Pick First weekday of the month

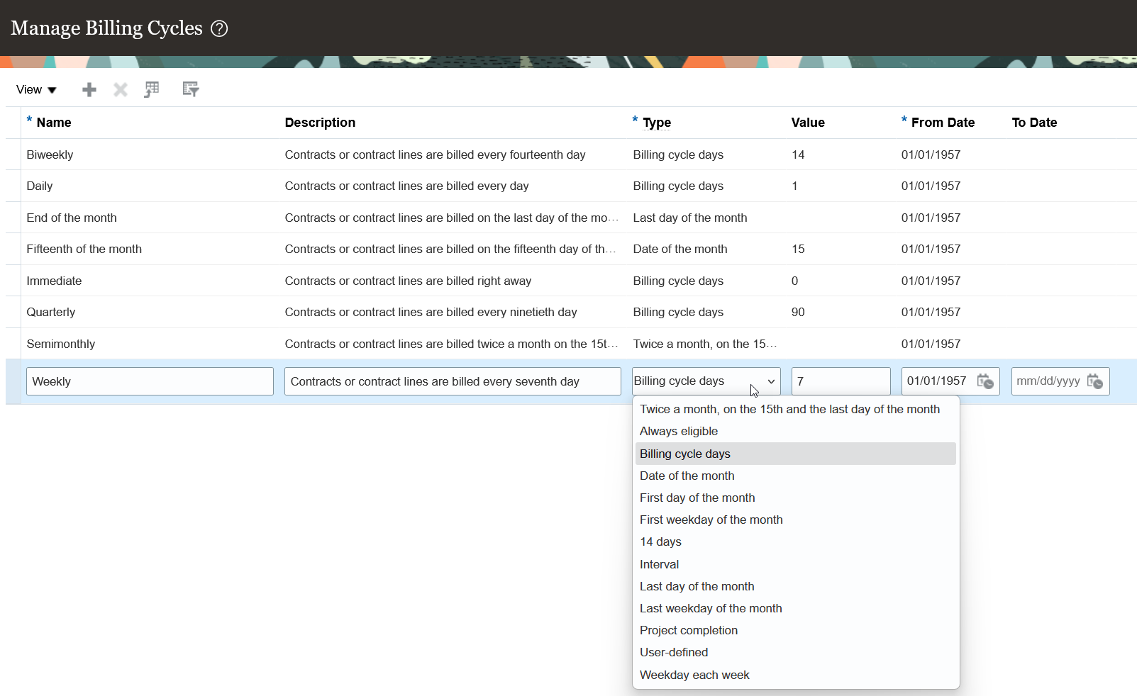pos(796,520)
